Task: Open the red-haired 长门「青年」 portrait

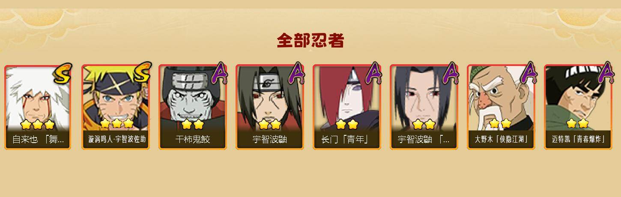Action: click(x=347, y=107)
